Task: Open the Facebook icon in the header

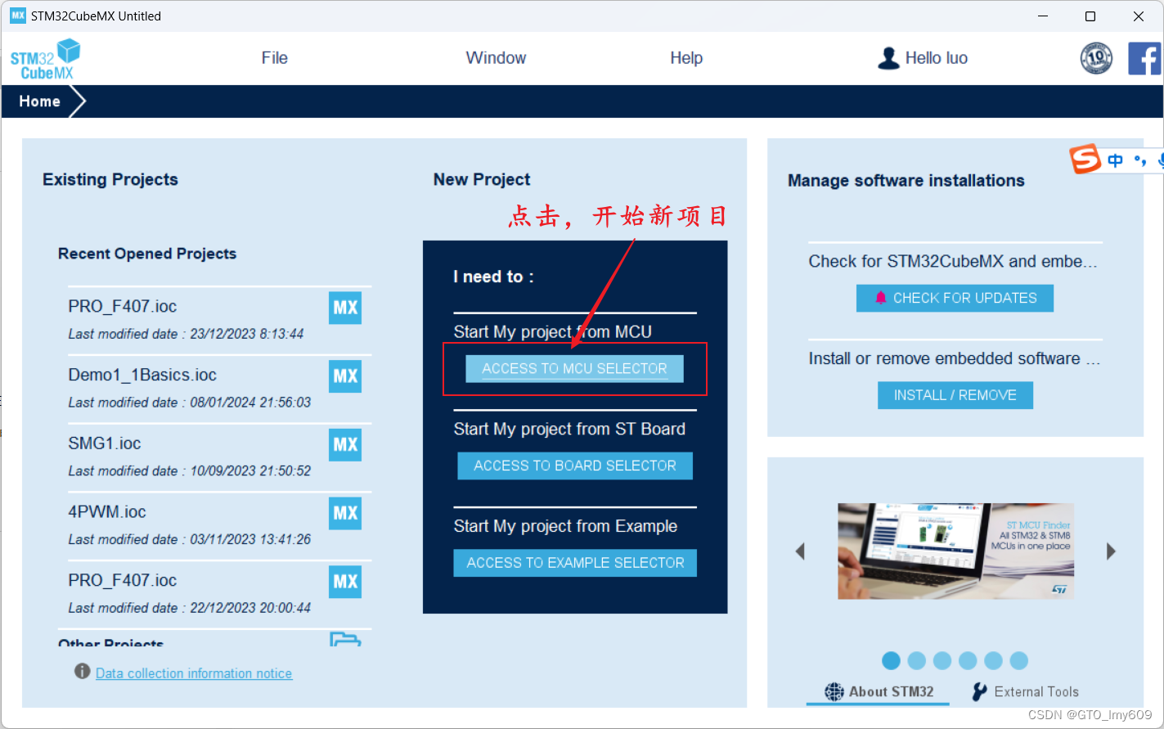Action: tap(1144, 58)
